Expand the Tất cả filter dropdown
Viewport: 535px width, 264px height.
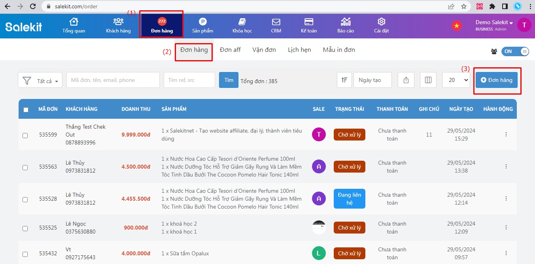(40, 80)
